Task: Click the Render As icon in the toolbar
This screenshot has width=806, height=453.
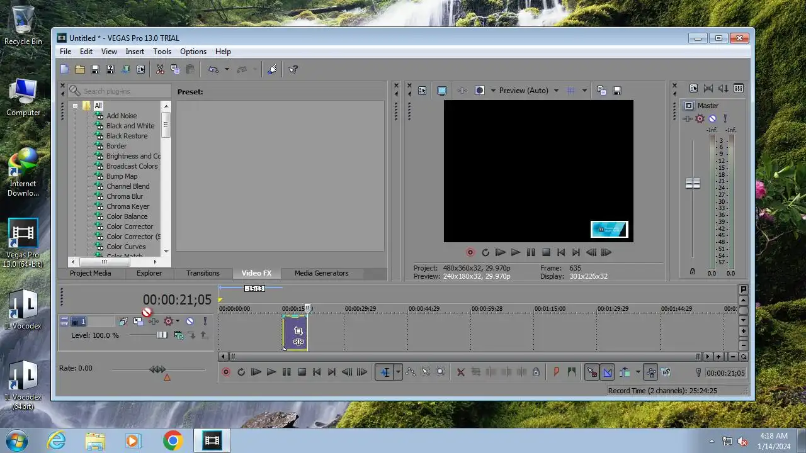Action: [125, 69]
